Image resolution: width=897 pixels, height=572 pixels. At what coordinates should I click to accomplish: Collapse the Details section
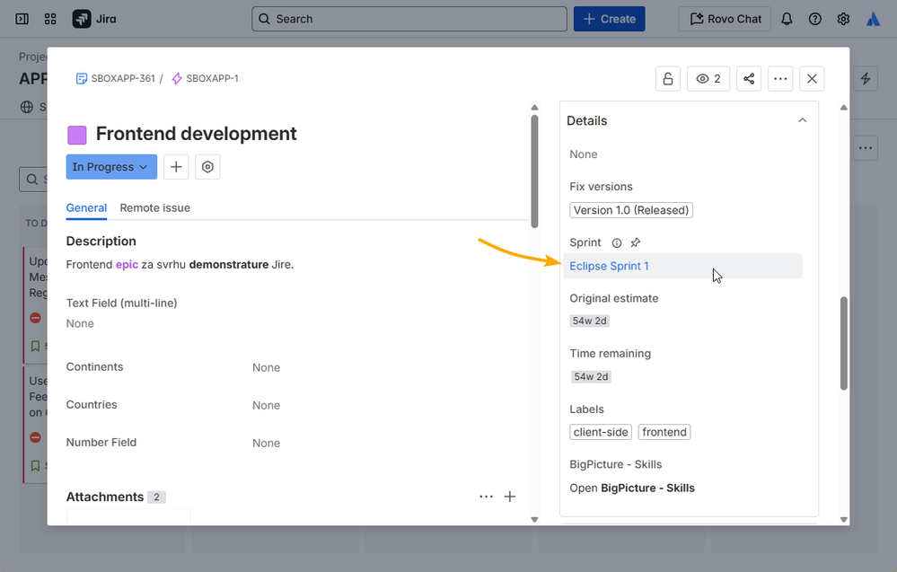click(x=803, y=120)
